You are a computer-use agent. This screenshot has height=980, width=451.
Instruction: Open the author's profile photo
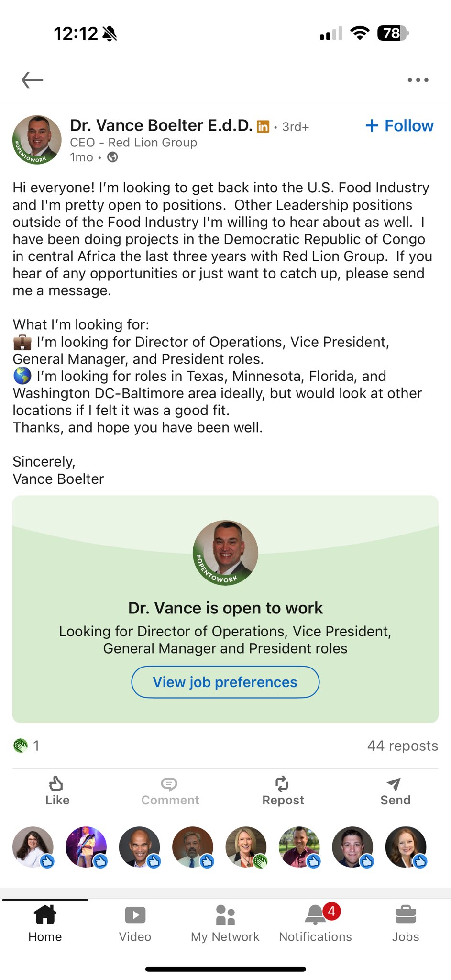tap(37, 140)
